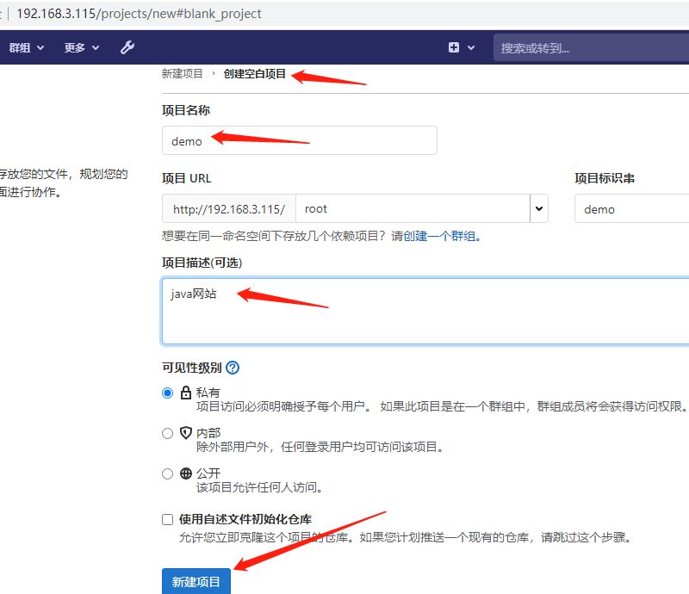Open the root namespace dropdown
Screen dimensions: 689x594
tap(413, 208)
